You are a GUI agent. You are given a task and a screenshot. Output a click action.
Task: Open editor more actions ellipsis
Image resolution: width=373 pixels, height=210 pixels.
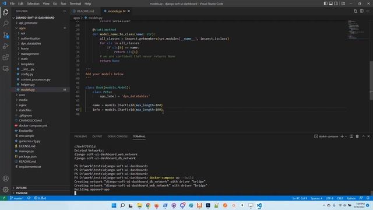[368, 11]
